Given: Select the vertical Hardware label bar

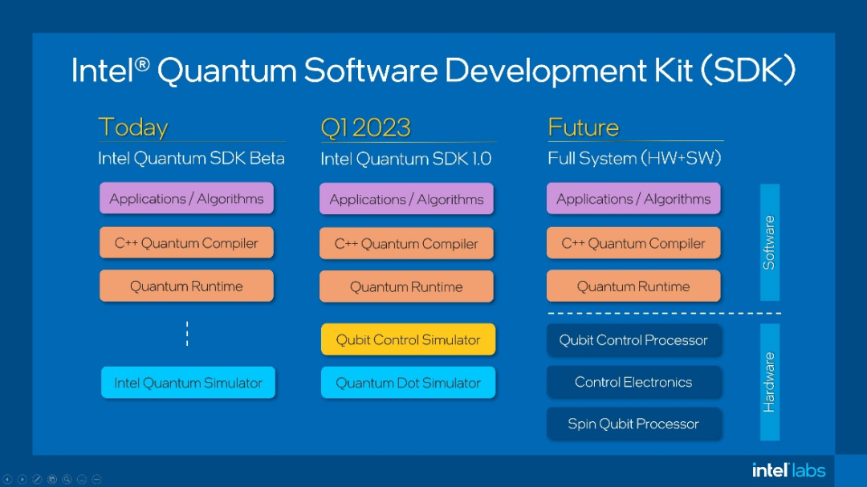Looking at the screenshot, I should 769,382.
